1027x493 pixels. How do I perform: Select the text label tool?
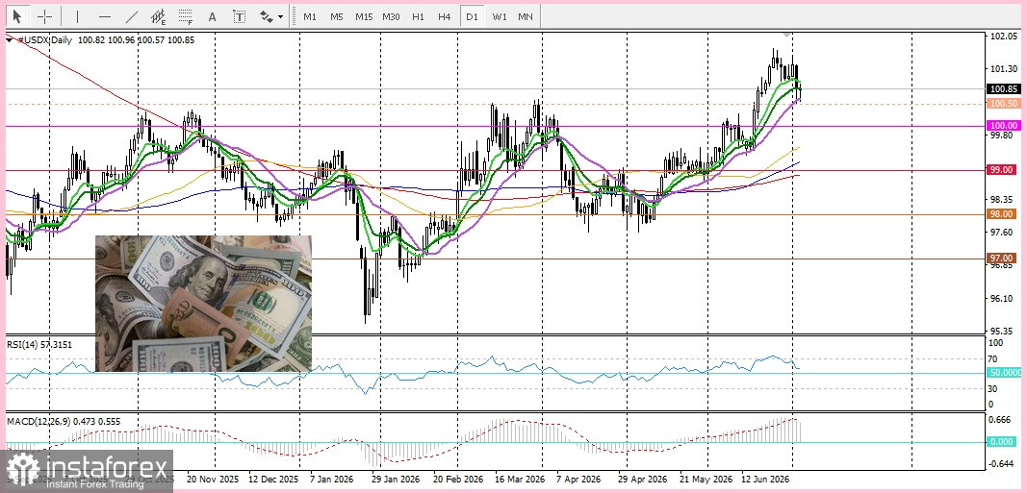(x=239, y=16)
